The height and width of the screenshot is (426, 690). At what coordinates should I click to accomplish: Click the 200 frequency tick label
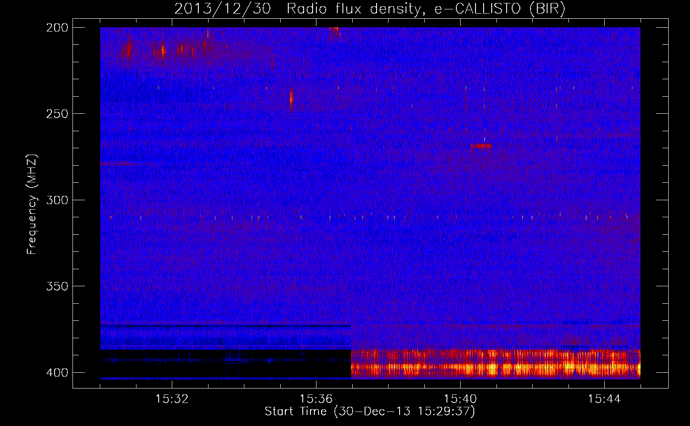click(x=57, y=28)
